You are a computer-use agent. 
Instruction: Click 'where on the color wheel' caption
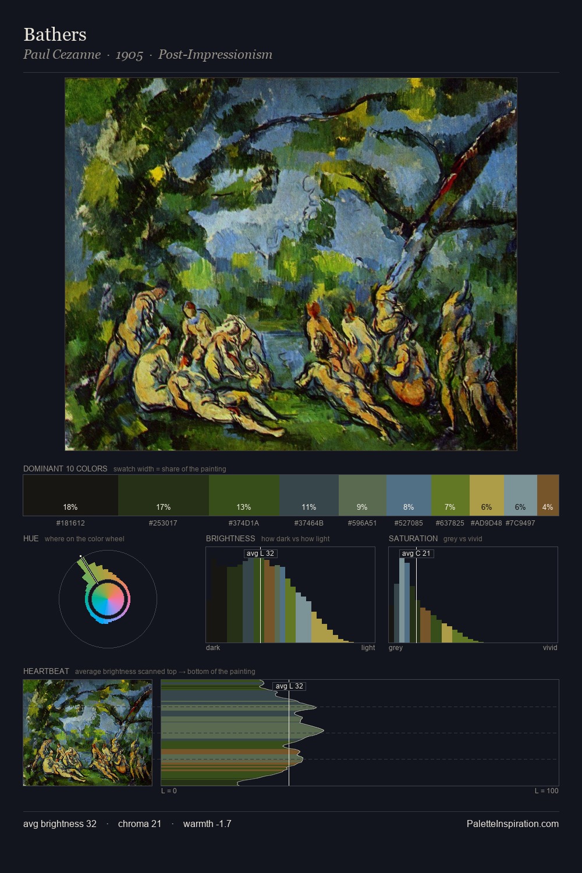point(84,539)
